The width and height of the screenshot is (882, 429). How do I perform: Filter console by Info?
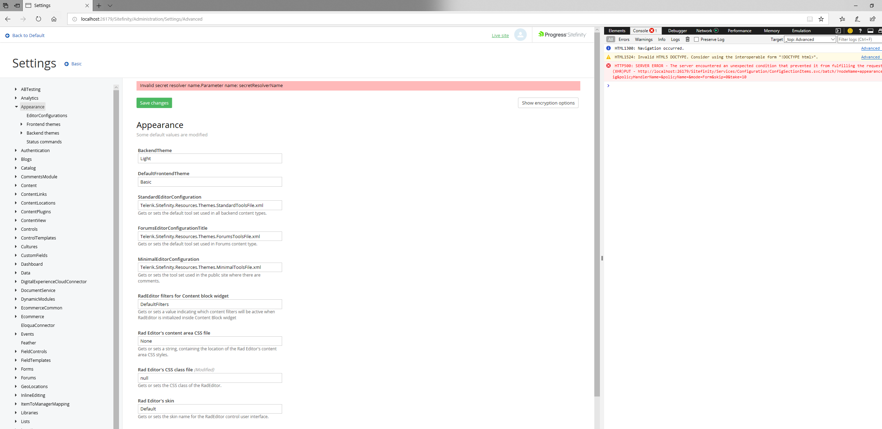click(x=661, y=40)
